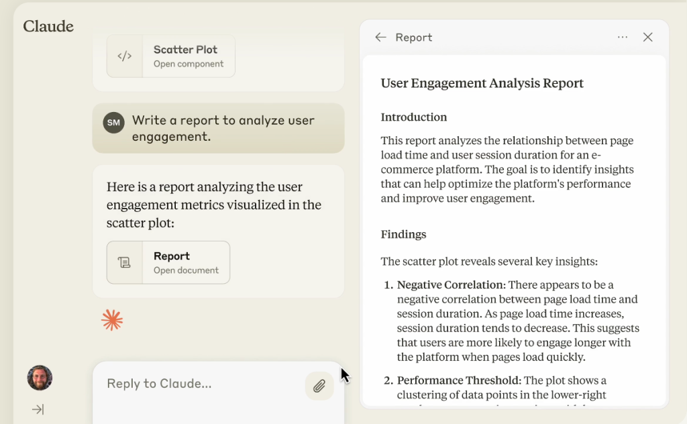Click the Findings section heading

[403, 234]
